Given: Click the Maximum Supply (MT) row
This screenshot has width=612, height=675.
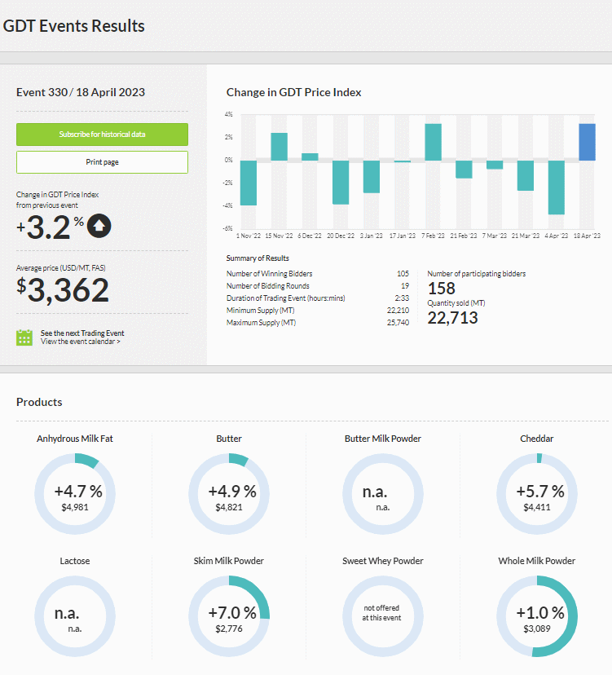Looking at the screenshot, I should 318,323.
